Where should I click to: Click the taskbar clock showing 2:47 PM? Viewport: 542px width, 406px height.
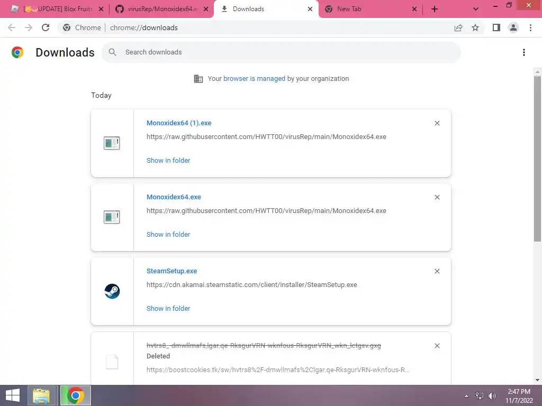pyautogui.click(x=519, y=396)
